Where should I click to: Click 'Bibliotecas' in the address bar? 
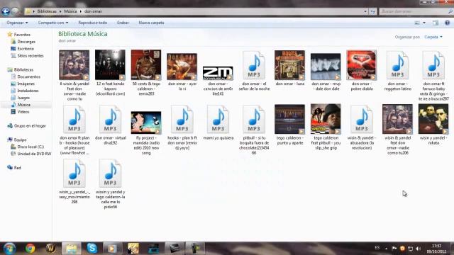47,11
